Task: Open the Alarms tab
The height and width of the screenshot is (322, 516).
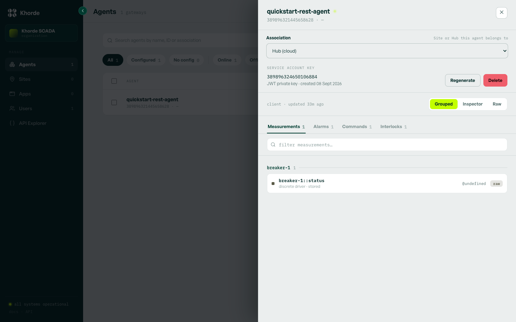Action: pos(324,127)
